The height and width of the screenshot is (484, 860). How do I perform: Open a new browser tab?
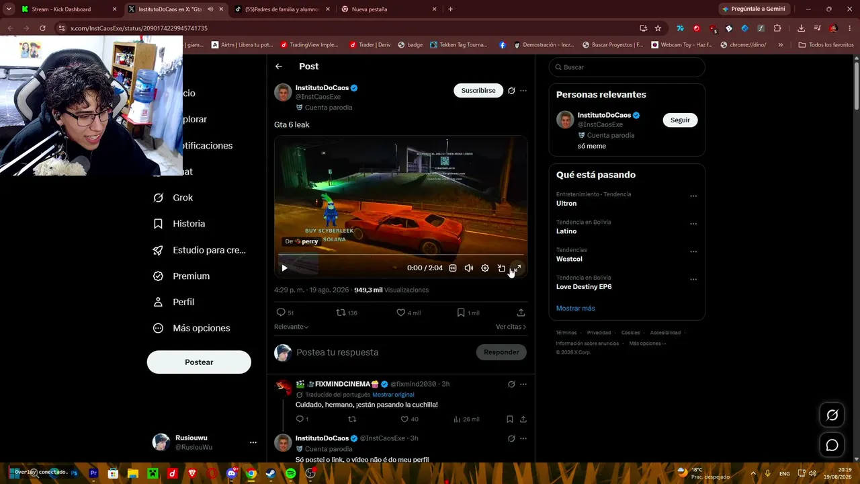coord(450,9)
